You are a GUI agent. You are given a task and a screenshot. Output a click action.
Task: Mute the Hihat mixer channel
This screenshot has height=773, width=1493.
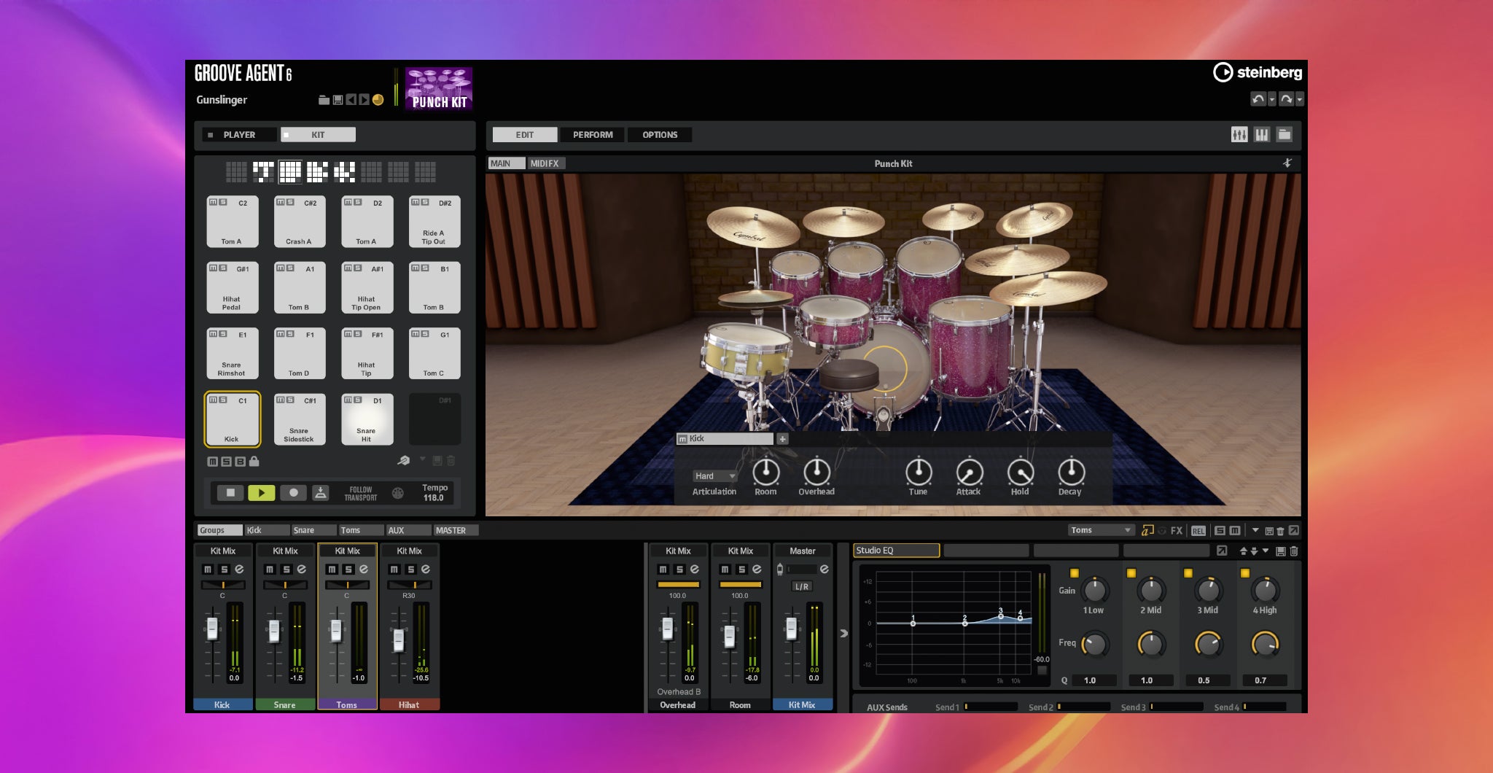pos(394,570)
